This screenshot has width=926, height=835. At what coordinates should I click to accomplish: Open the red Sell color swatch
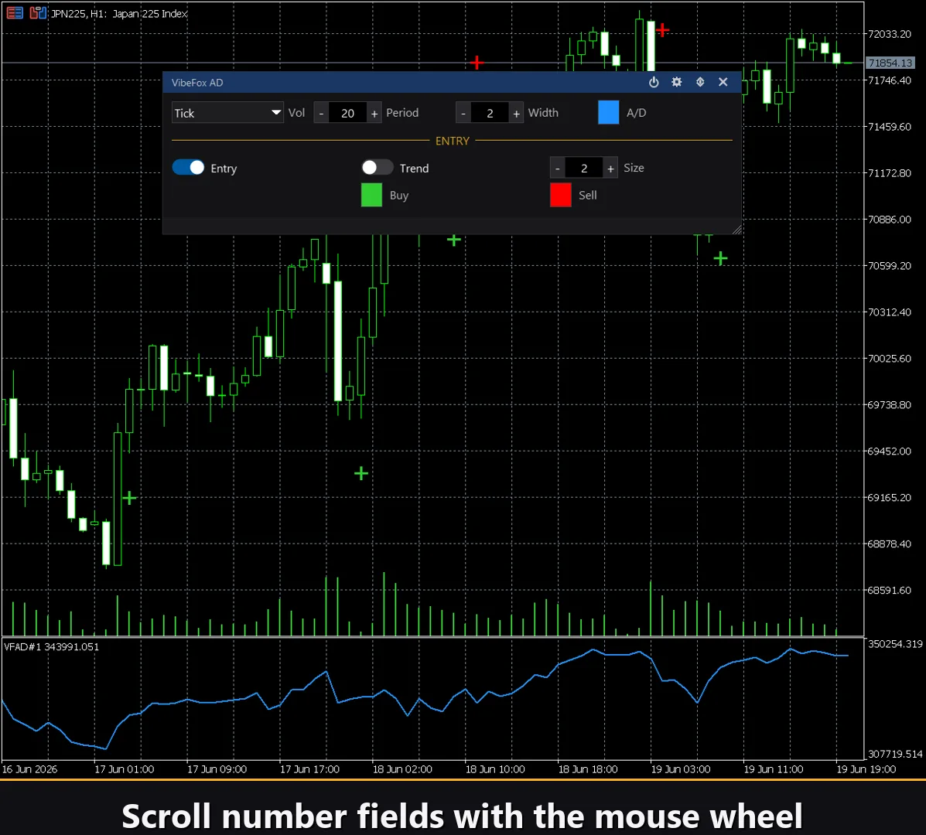[560, 196]
